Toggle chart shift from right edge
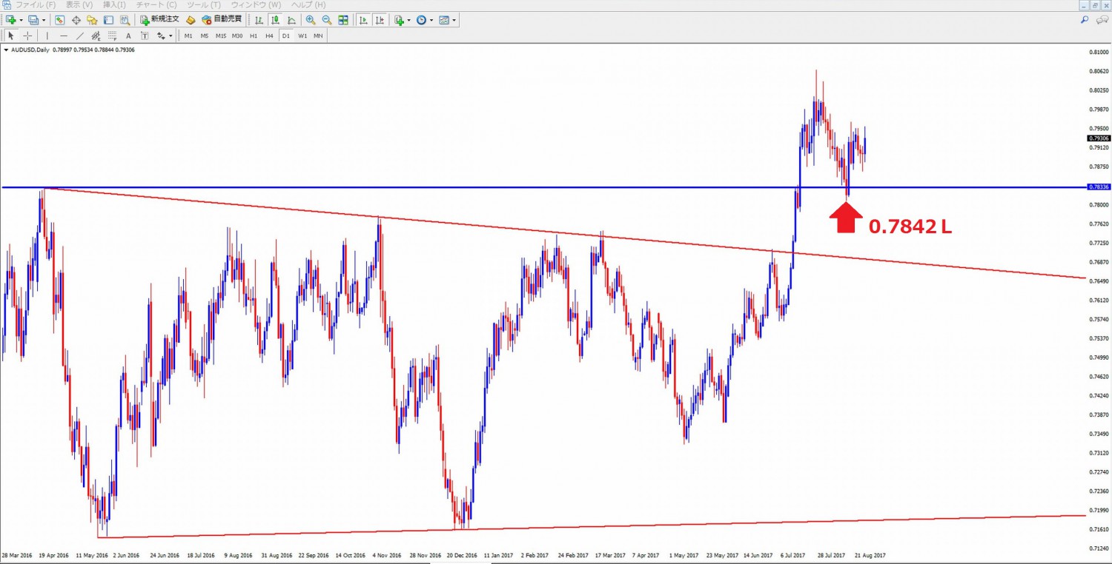Image resolution: width=1112 pixels, height=564 pixels. pos(380,20)
